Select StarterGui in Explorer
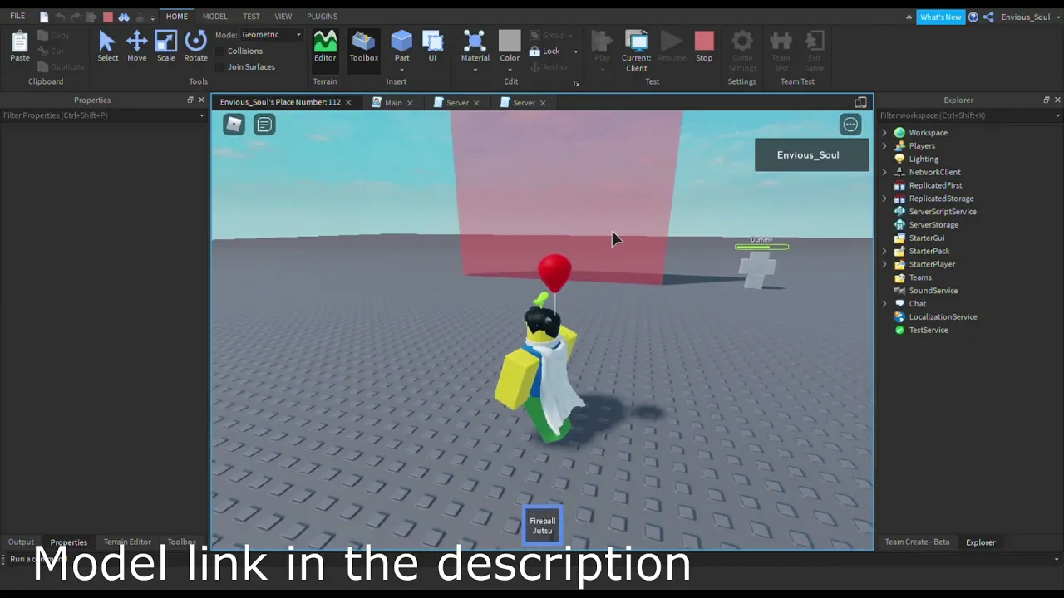Viewport: 1064px width, 598px height. coord(926,238)
